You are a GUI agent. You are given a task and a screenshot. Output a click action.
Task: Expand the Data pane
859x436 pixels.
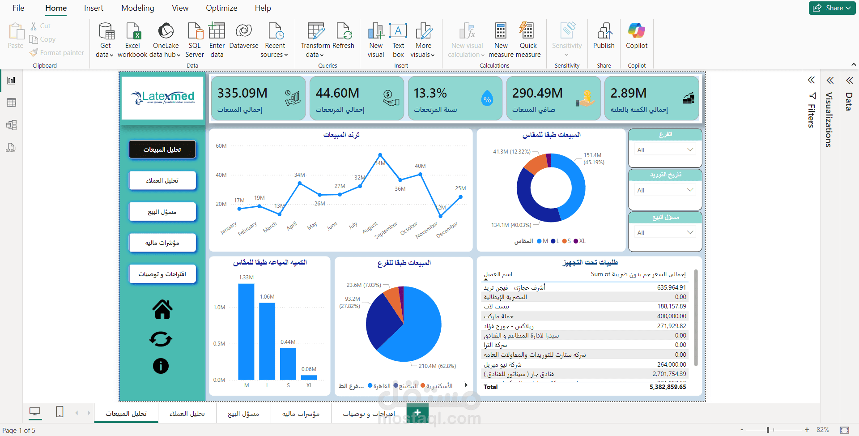[x=849, y=81]
